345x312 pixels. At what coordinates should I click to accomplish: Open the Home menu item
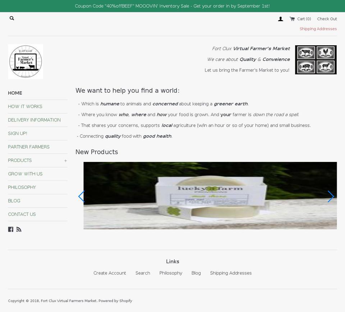(15, 93)
